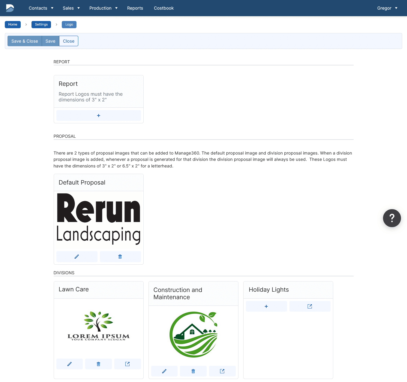407x382 pixels.
Task: Expand the Contacts dropdown menu
Action: pyautogui.click(x=41, y=8)
